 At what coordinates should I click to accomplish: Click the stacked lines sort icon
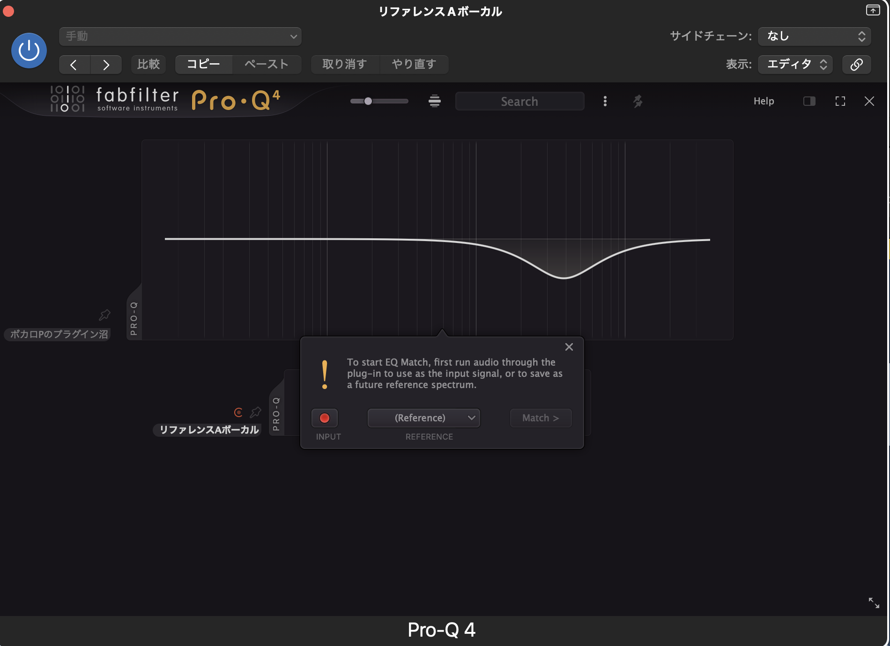pos(435,101)
